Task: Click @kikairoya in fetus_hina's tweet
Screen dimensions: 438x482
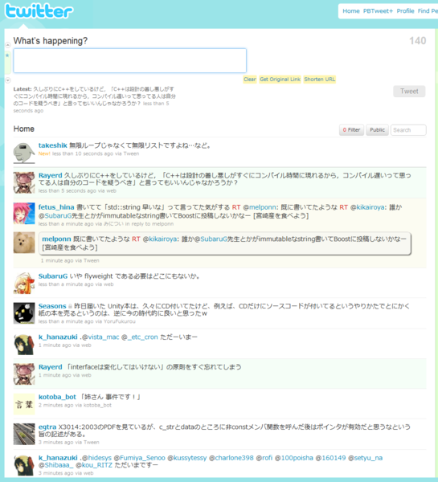Action: tap(367, 207)
